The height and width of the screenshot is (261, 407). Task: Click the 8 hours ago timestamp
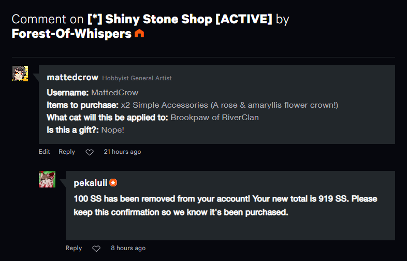click(x=128, y=248)
